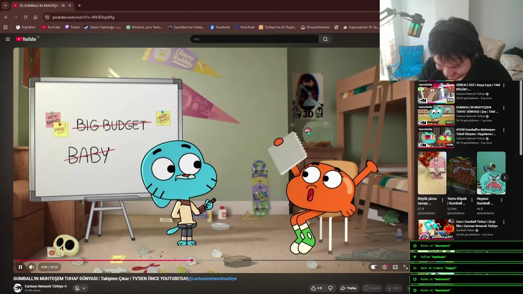
Task: Open the Cartoon Network Türkiye channel avatar
Action: point(18,288)
